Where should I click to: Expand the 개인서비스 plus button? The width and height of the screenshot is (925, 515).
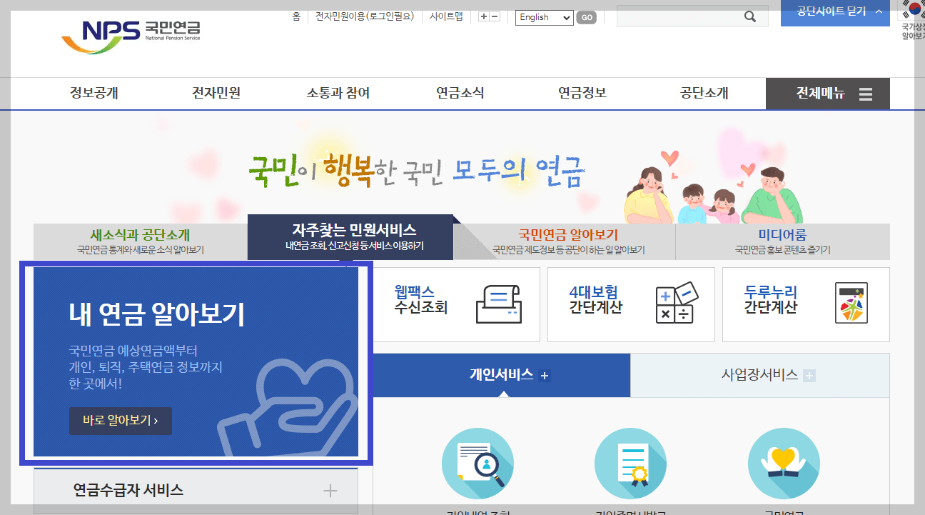point(545,375)
